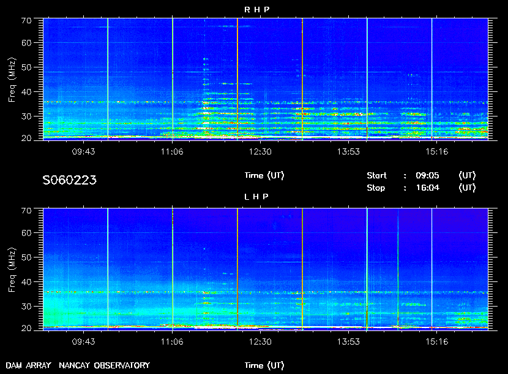Click the 40 frequency tick of LHP plot

(26, 282)
